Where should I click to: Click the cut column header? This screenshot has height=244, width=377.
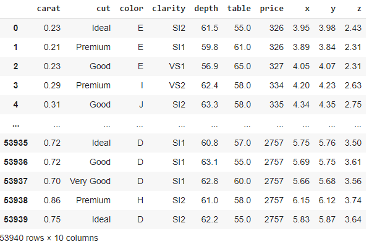[103, 9]
